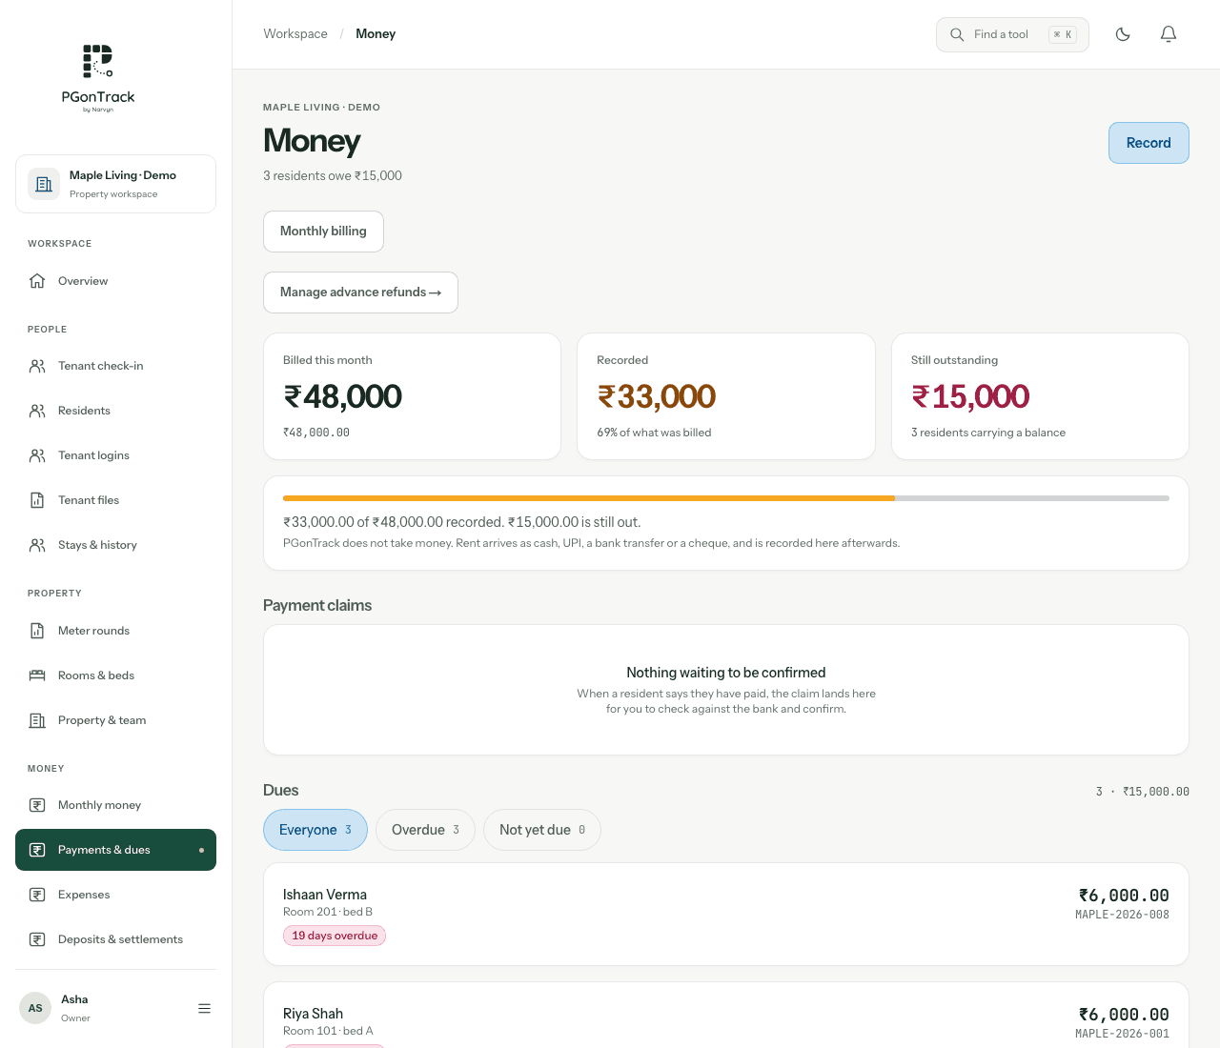Viewport: 1220px width, 1048px height.
Task: Open Tenant files
Action: tap(115, 500)
